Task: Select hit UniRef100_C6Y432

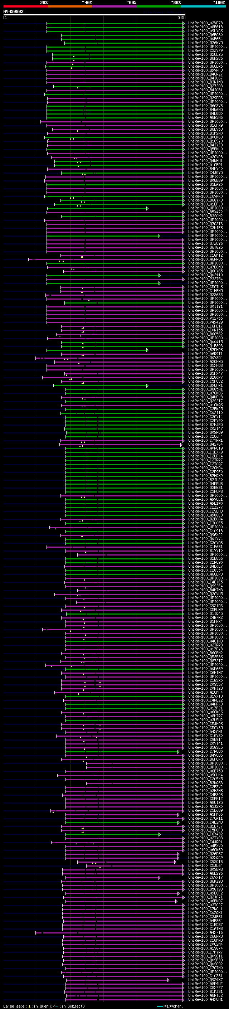Action: (205, 834)
